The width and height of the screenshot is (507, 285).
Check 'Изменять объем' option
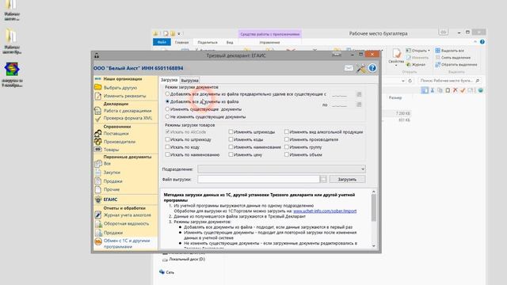(x=287, y=155)
